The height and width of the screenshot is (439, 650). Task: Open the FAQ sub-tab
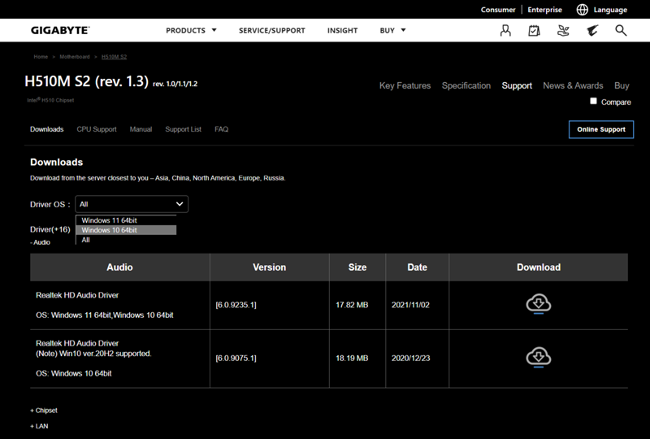221,129
